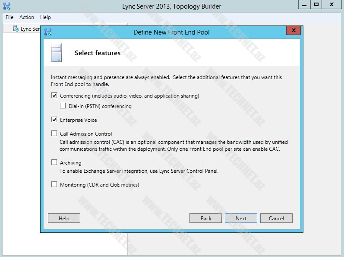The image size is (344, 257).
Task: Open the Help menu in menu bar
Action: pyautogui.click(x=45, y=17)
